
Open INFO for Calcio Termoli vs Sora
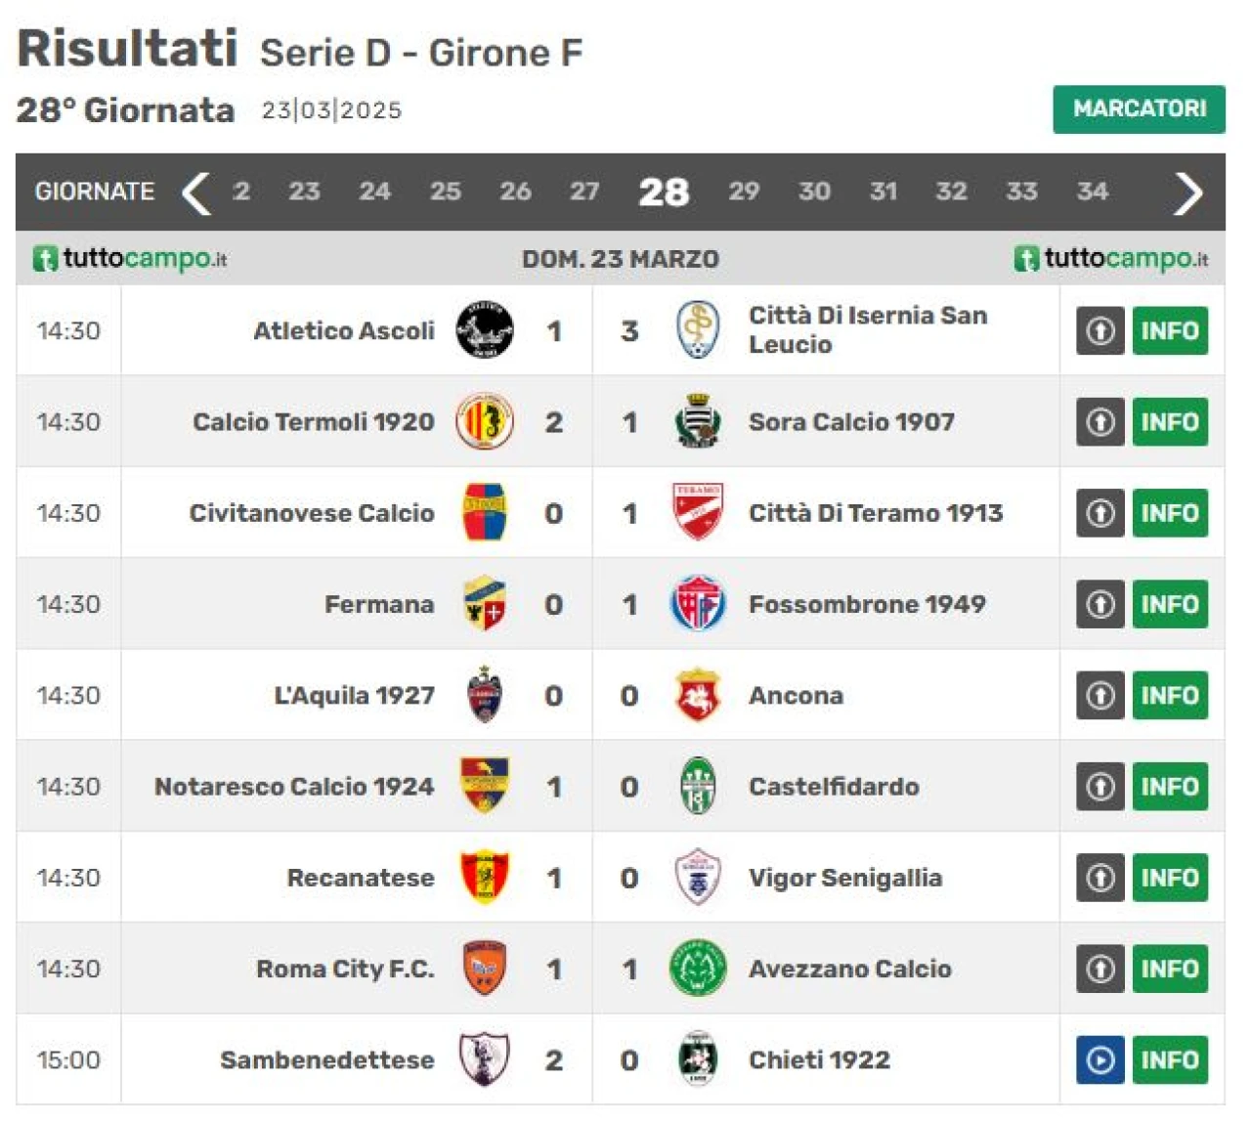click(1170, 421)
